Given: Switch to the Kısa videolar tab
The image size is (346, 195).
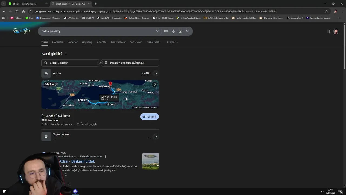Looking at the screenshot, I should pos(118,42).
